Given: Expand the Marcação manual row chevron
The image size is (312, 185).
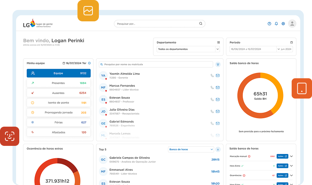Looking at the screenshot, I should click(x=291, y=156).
